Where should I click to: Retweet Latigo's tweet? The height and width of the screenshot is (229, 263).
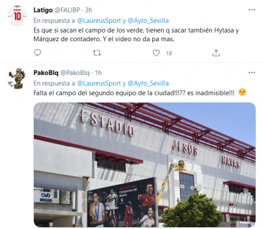tap(97, 53)
